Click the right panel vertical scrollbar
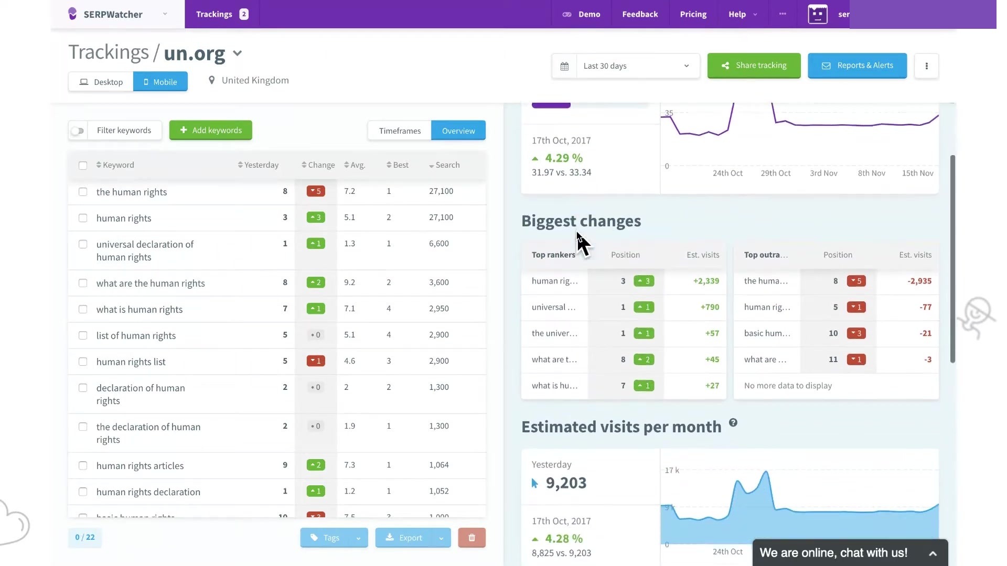1007x566 pixels. point(952,259)
